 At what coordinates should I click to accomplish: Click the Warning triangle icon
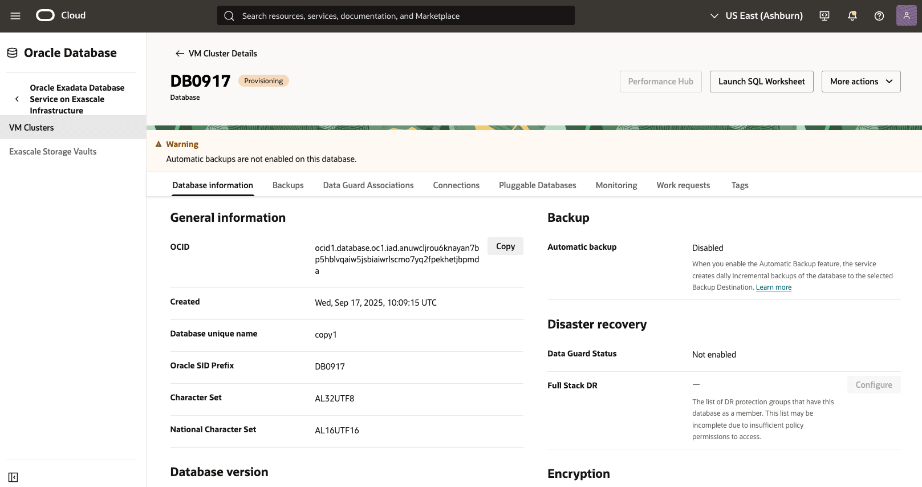click(x=159, y=144)
